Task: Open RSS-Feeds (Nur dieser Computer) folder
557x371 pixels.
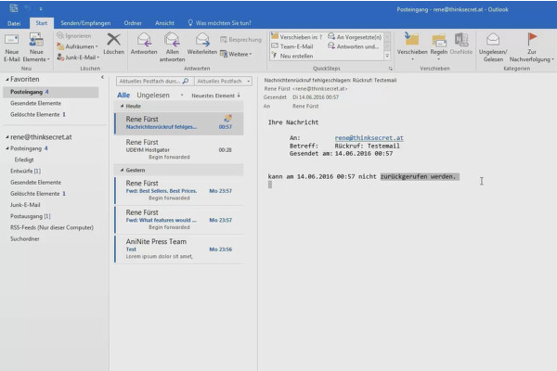Action: click(52, 227)
